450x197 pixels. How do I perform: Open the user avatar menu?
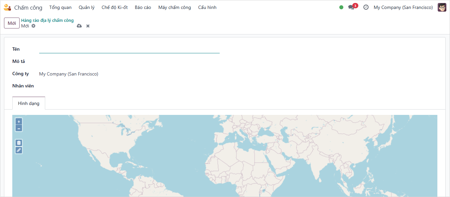[442, 7]
